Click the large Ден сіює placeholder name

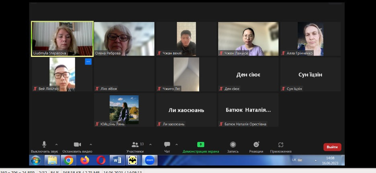click(248, 75)
